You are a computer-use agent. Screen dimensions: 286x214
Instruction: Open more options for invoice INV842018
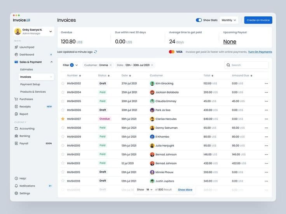click(266, 181)
